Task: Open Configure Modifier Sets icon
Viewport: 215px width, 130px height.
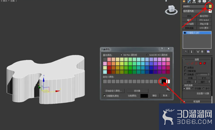Action: (208, 52)
